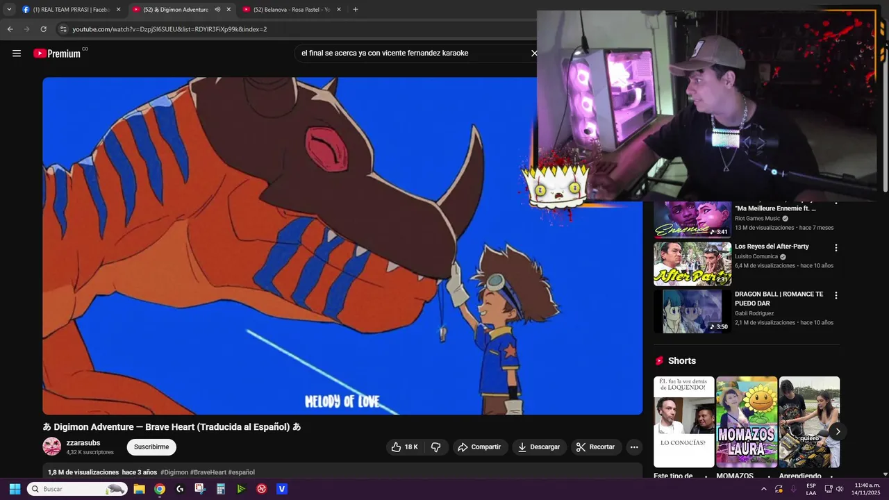Open Ma Meilleure Ennemie video thumbnail
889x500 pixels.
692,219
